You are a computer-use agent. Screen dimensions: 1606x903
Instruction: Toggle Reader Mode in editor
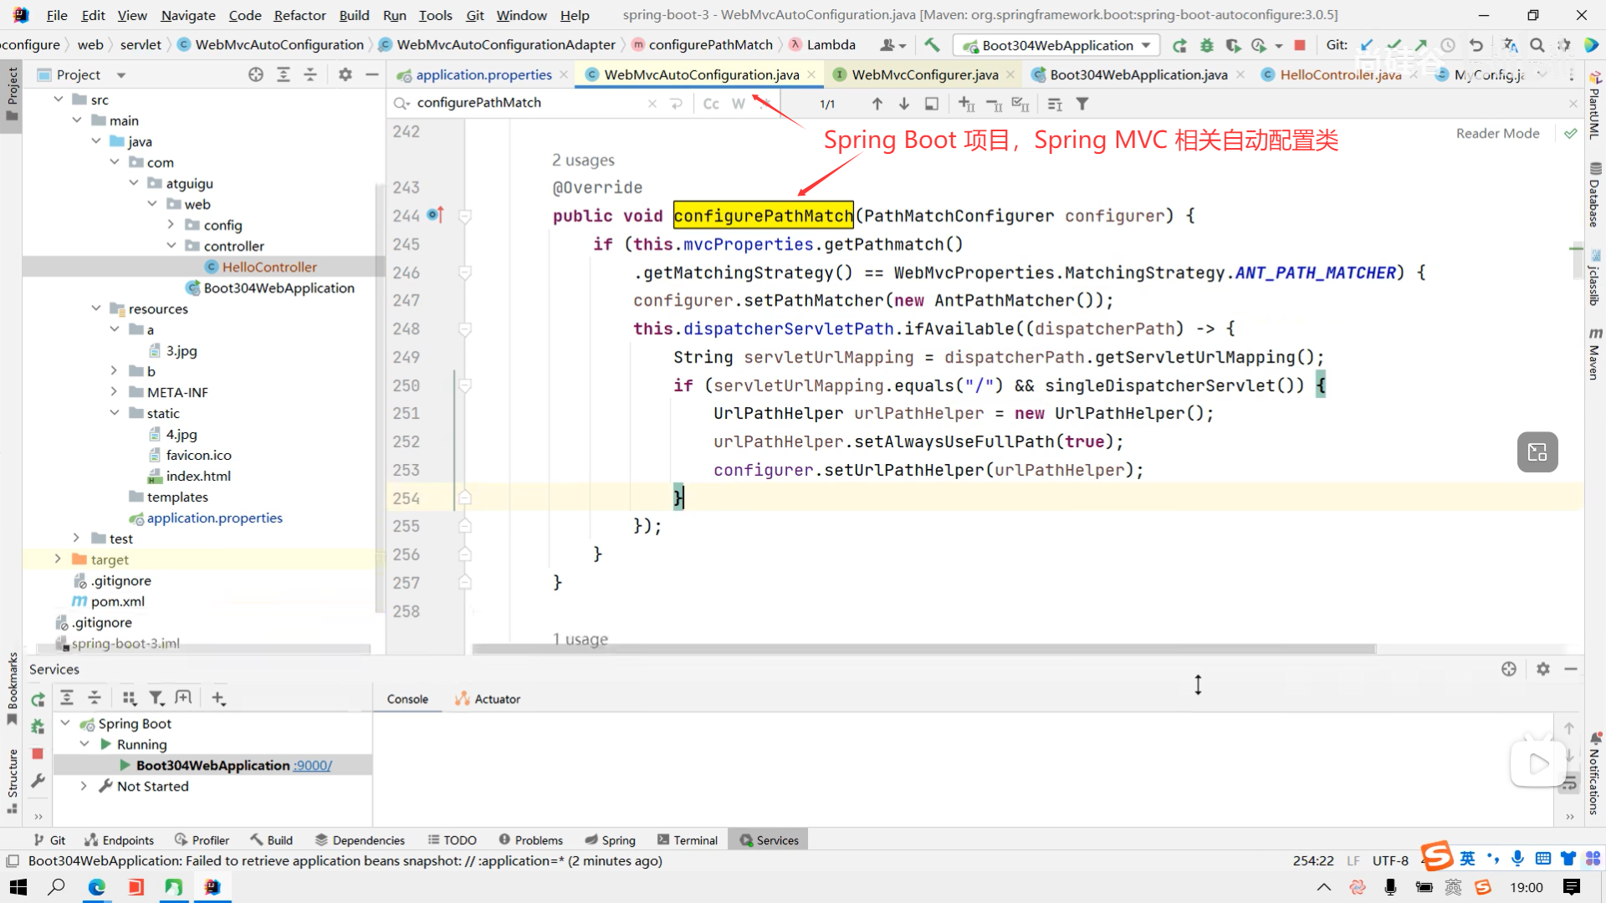(x=1497, y=133)
